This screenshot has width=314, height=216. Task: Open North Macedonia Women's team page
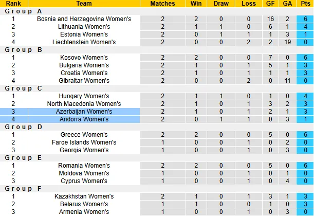[84, 104]
